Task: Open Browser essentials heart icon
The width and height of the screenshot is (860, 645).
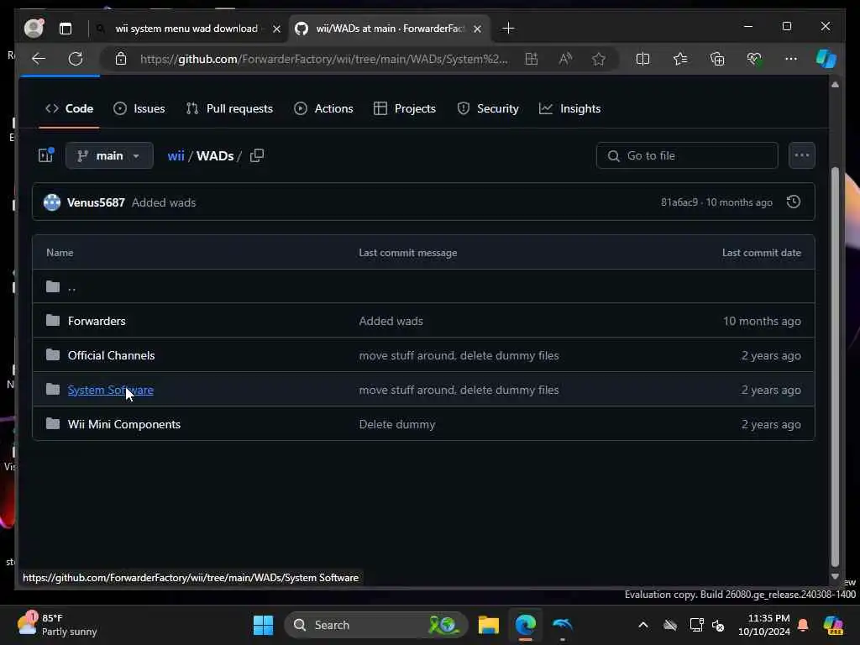Action: pos(754,59)
